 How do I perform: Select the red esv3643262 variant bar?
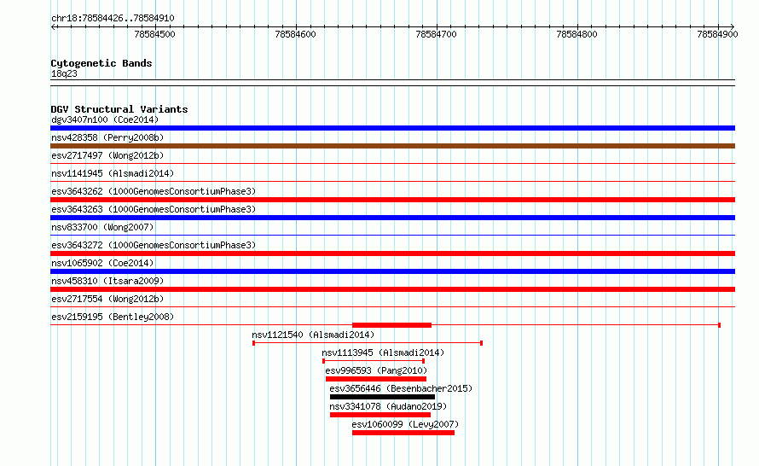click(x=392, y=200)
